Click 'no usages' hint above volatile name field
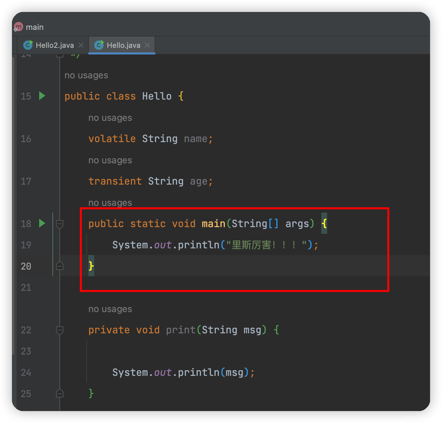 pos(110,118)
